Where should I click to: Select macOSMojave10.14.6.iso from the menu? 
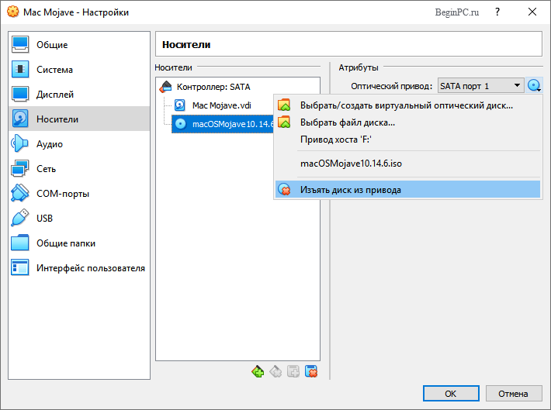(407, 164)
